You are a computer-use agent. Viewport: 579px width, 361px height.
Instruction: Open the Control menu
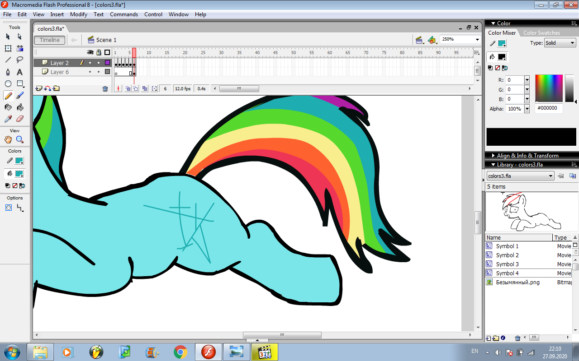[x=153, y=14]
